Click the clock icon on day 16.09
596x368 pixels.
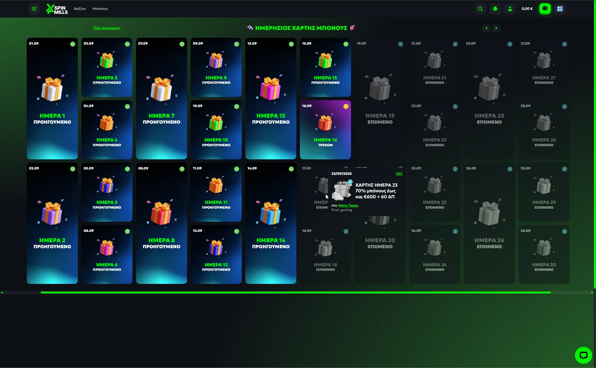tap(346, 106)
